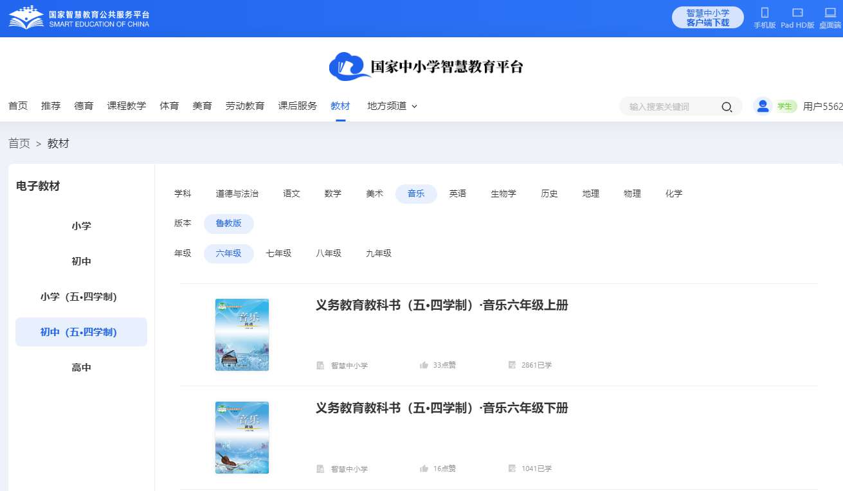Screen dimensions: 843x491
Task: Click the Smart Education of China logo
Action: tap(79, 17)
